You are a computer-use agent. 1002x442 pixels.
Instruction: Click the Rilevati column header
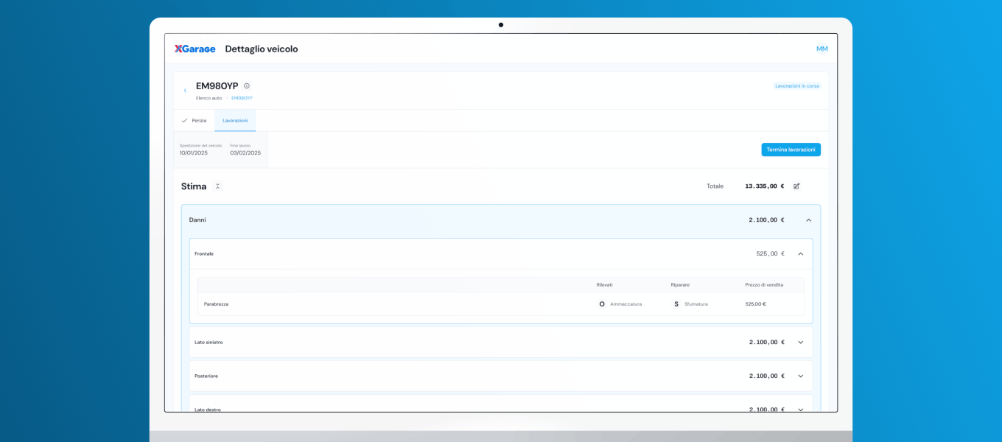[x=605, y=285]
